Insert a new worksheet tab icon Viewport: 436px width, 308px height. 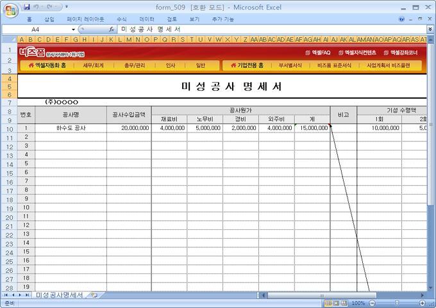[x=94, y=295]
